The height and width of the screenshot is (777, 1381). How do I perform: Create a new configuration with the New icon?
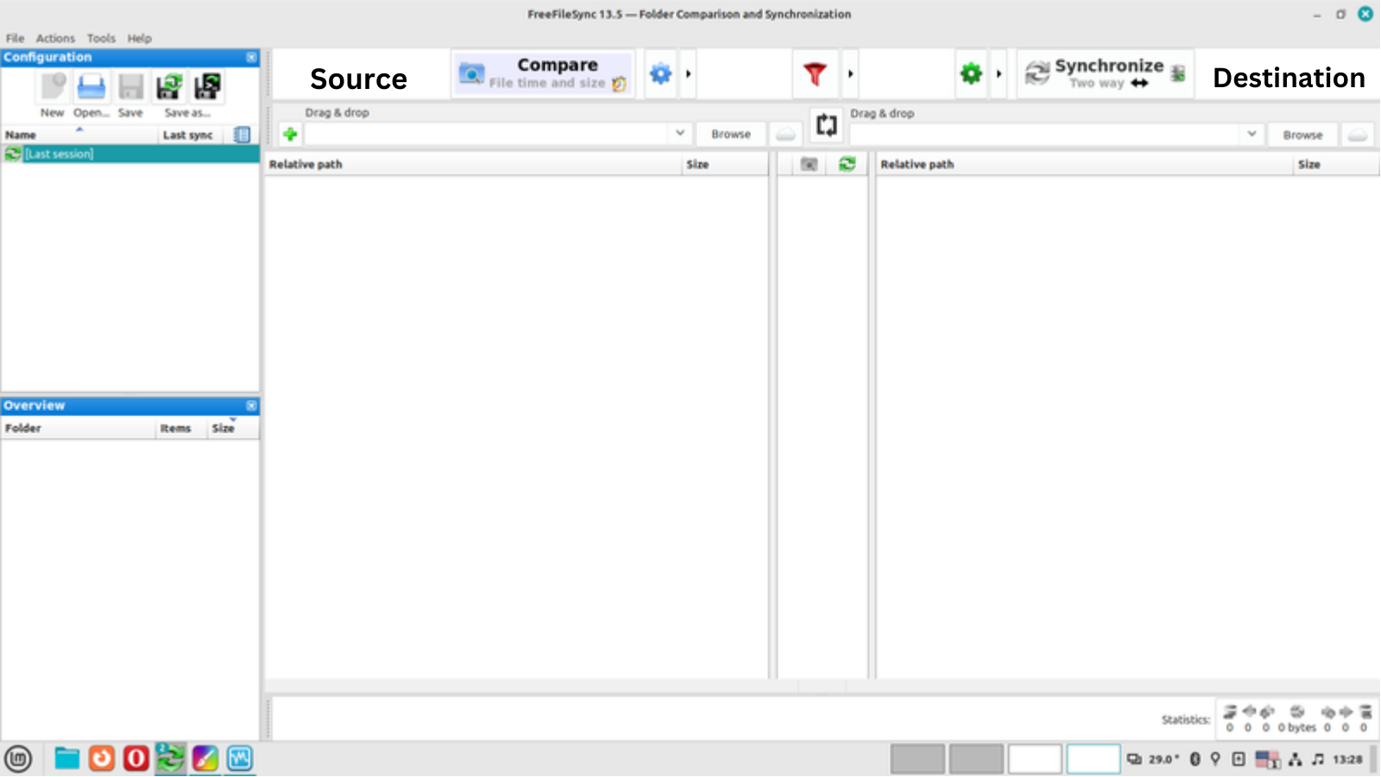coord(53,86)
